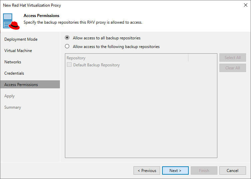Click the Repository column header

126,58
